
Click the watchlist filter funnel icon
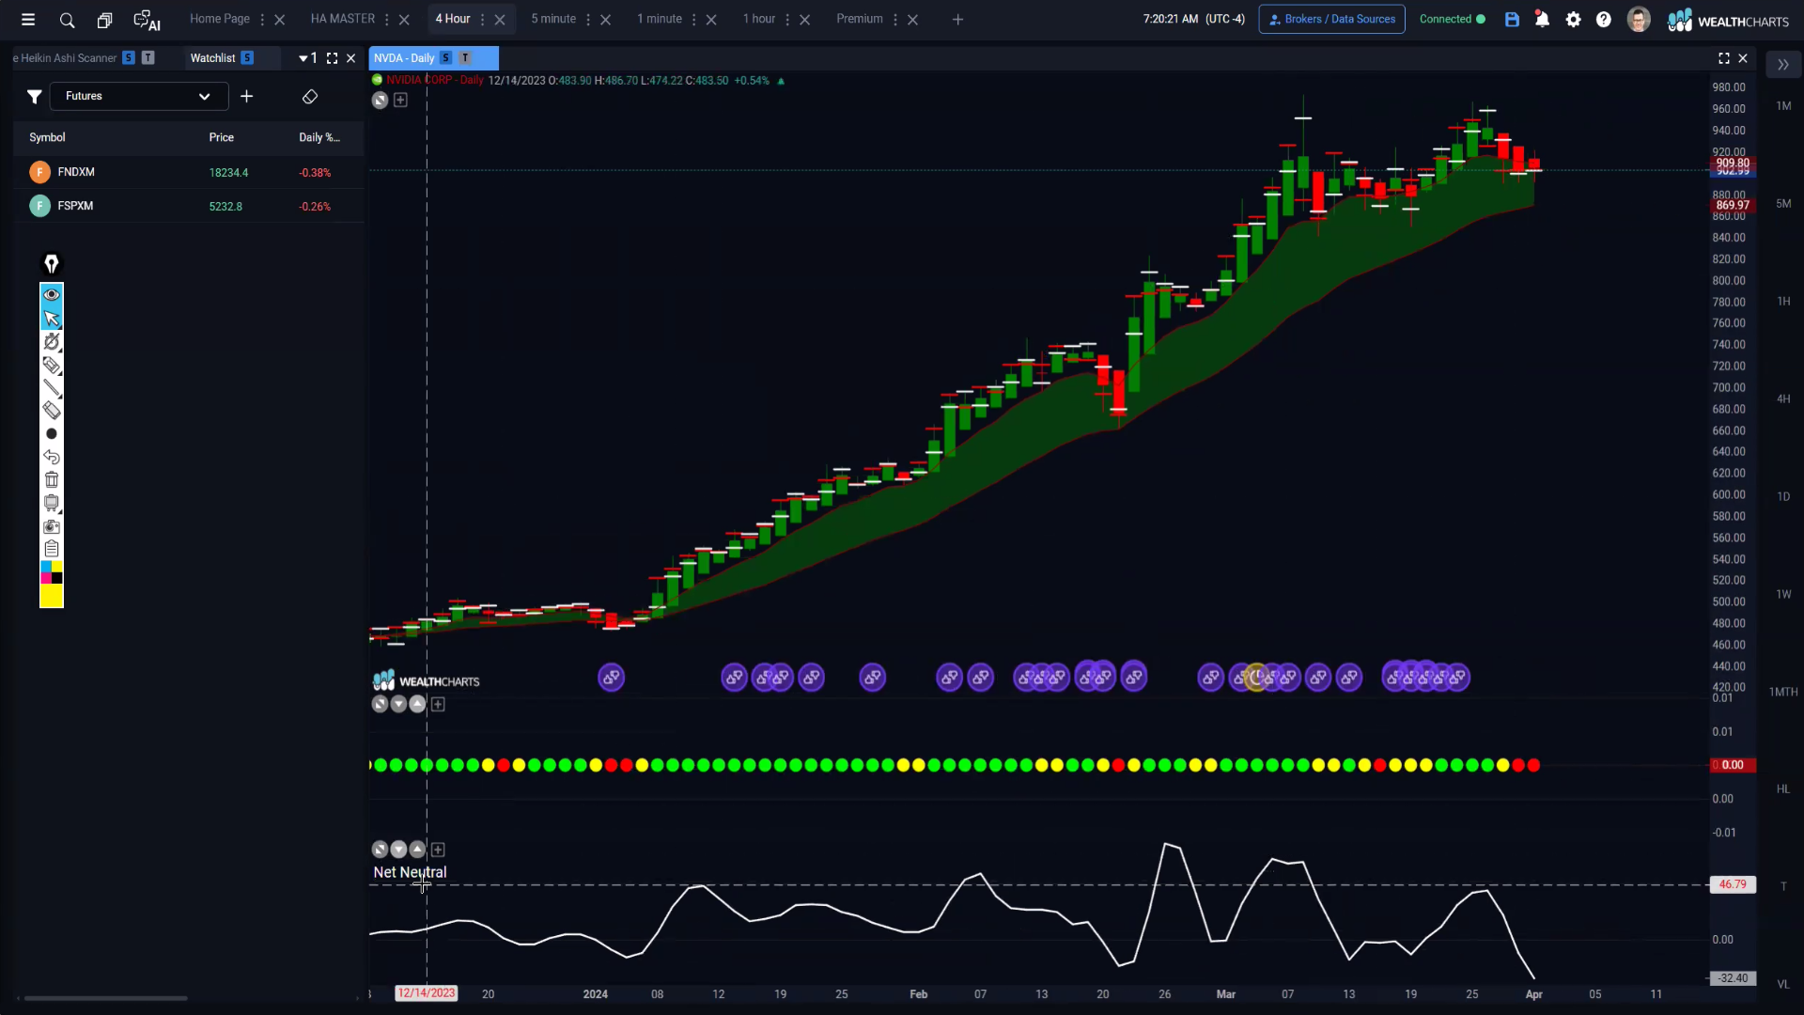[34, 96]
